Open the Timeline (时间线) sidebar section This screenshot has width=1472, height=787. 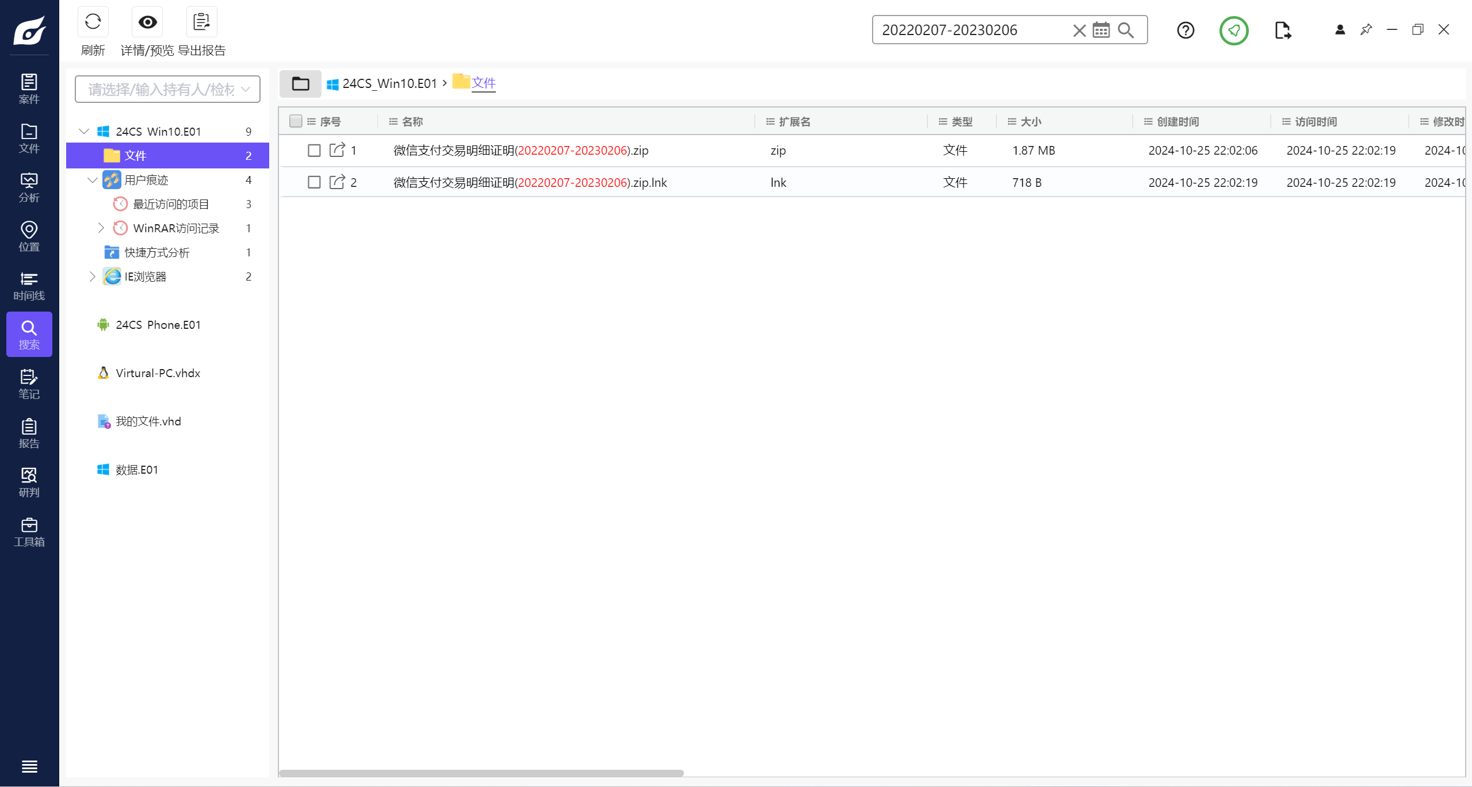[x=29, y=286]
